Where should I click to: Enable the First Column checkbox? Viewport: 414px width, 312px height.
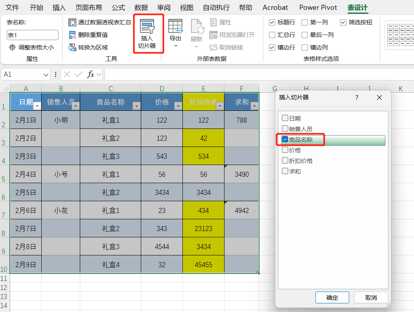305,22
